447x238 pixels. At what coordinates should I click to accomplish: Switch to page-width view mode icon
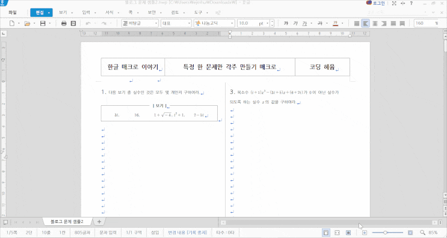click(x=326, y=233)
